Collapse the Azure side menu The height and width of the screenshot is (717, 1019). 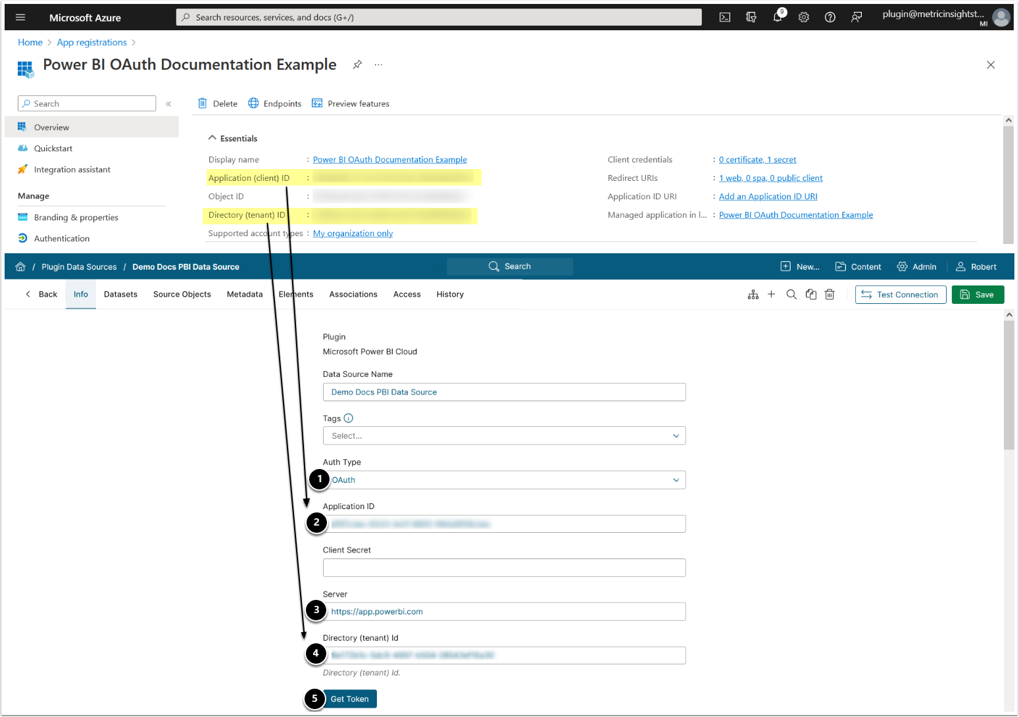click(x=168, y=104)
